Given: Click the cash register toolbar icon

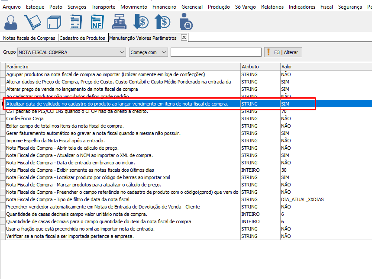Looking at the screenshot, I should click(119, 22).
